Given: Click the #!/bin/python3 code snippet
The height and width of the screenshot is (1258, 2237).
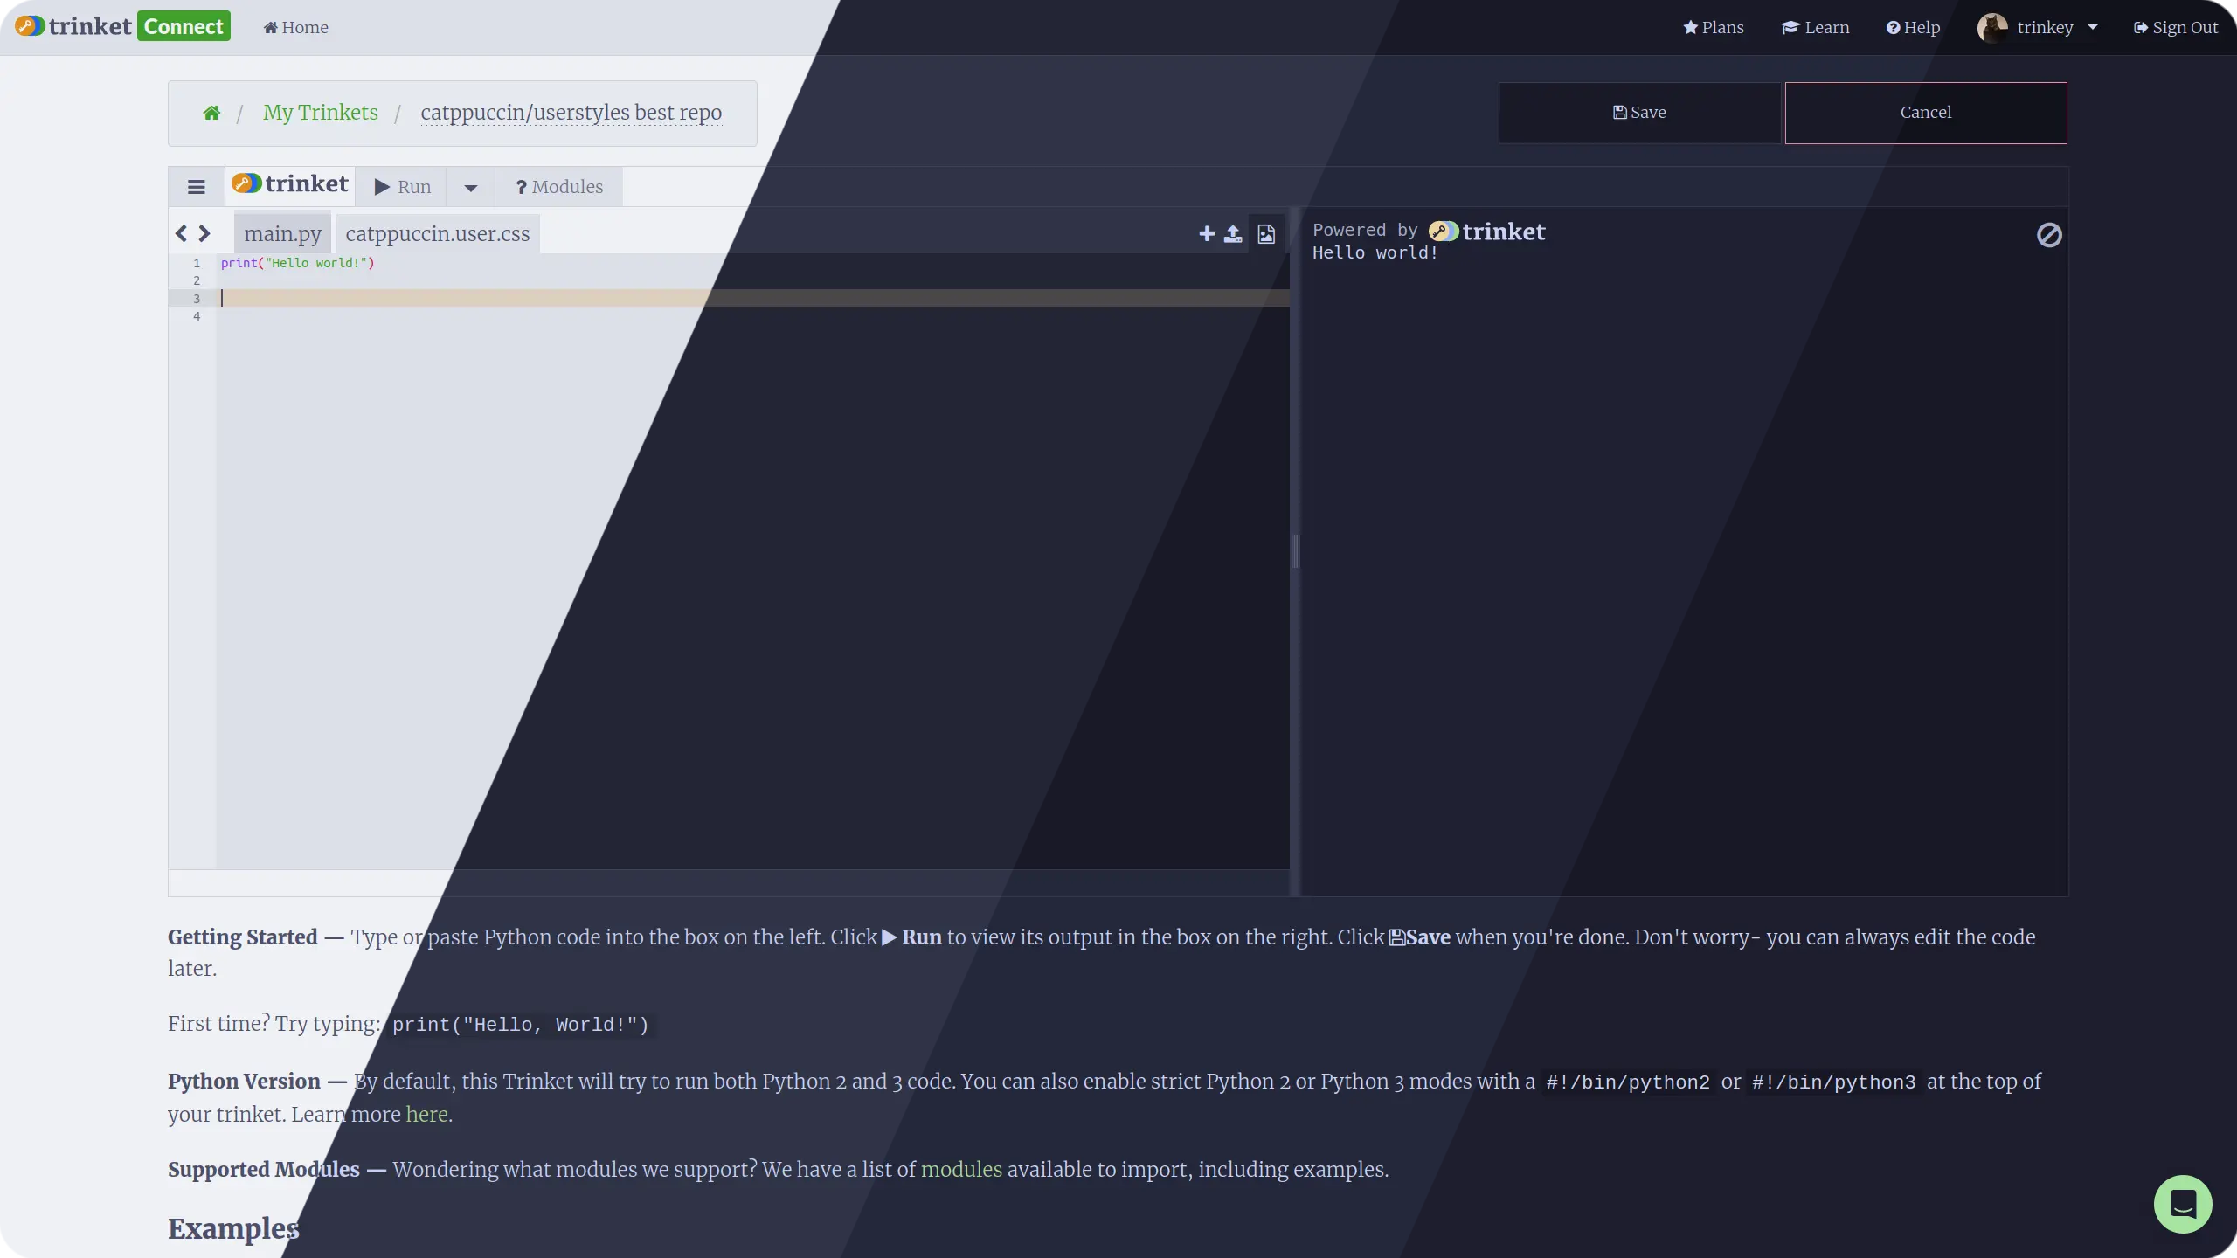Looking at the screenshot, I should 1834,1082.
